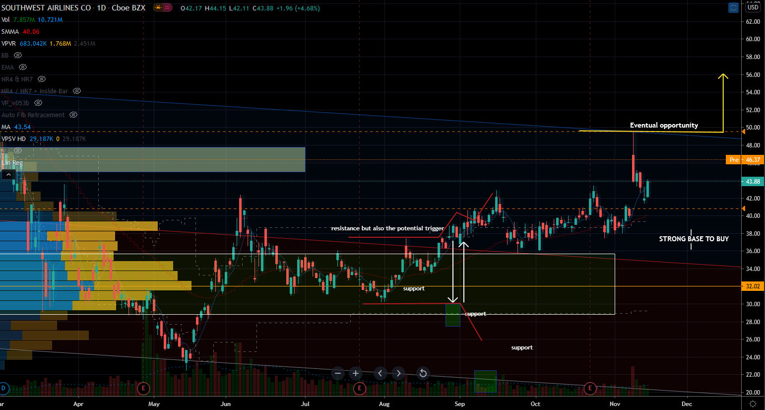Click the blue square maximize chart icon
Image resolution: width=765 pixels, height=410 pixels.
click(x=733, y=7)
